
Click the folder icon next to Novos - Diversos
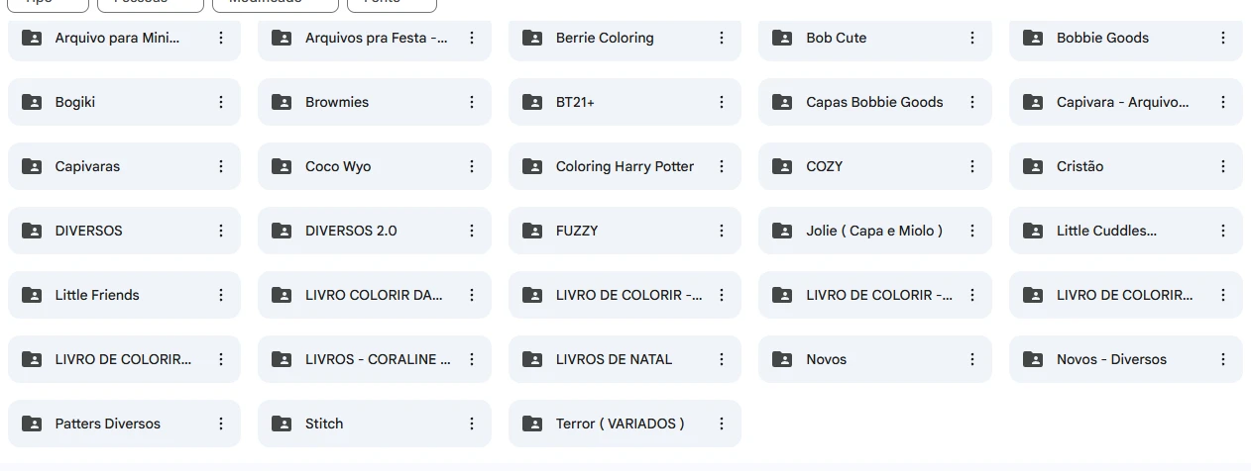1033,359
